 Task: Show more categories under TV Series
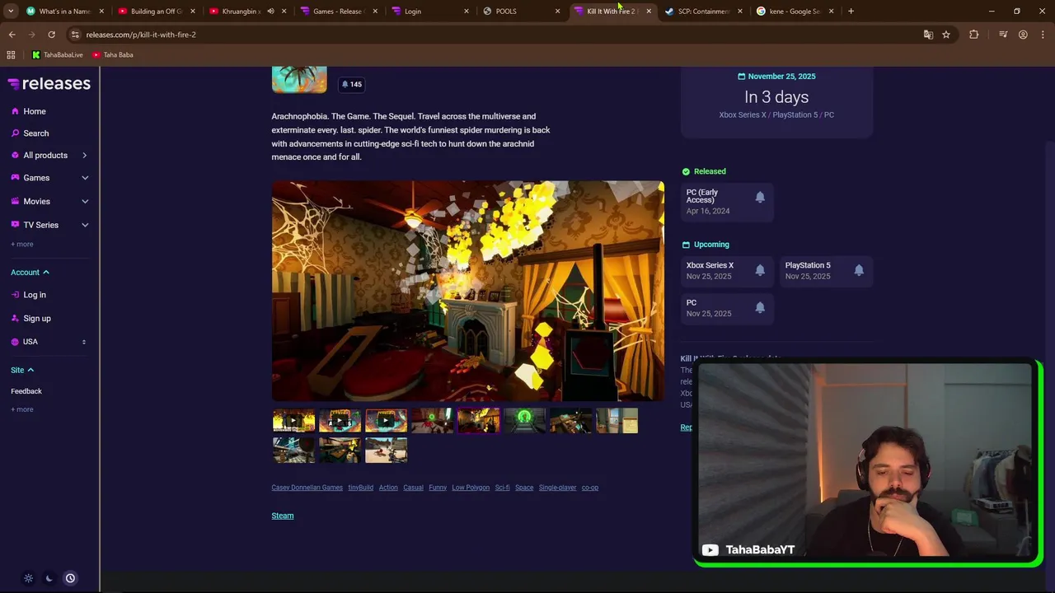[22, 244]
